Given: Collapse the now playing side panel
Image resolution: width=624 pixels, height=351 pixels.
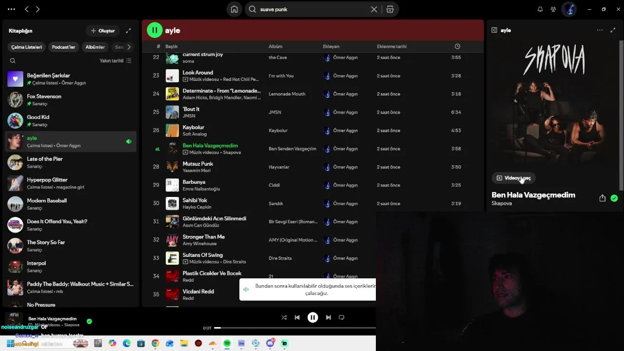Looking at the screenshot, I should pyautogui.click(x=494, y=30).
